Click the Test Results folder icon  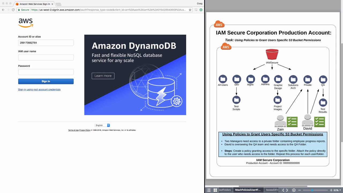coord(323,102)
